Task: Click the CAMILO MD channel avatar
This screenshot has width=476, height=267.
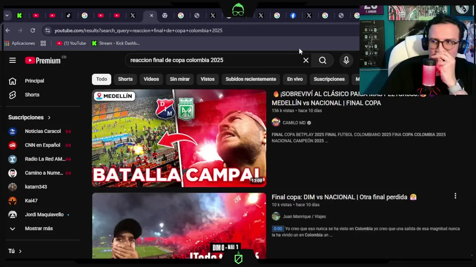Action: [x=276, y=122]
